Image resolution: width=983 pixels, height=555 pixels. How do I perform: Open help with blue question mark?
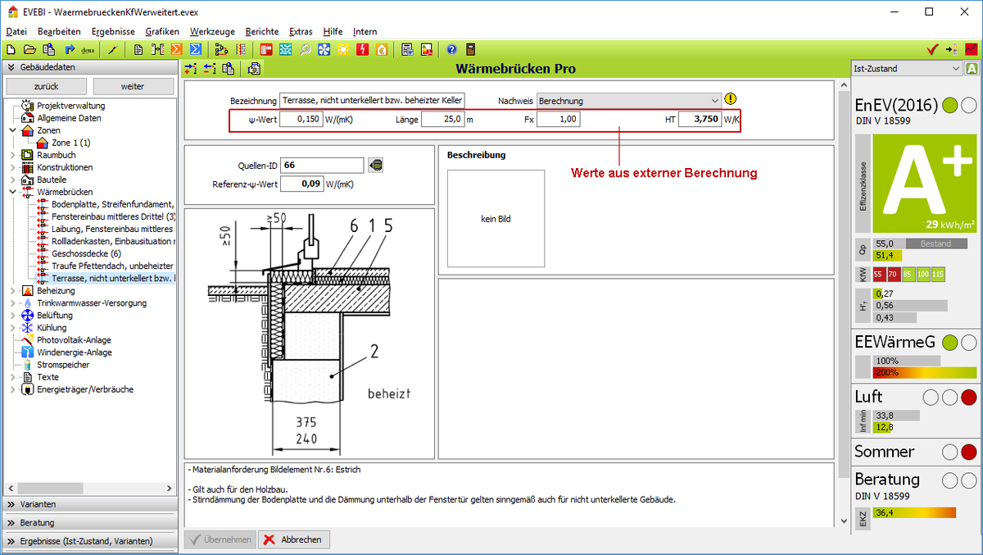point(451,49)
